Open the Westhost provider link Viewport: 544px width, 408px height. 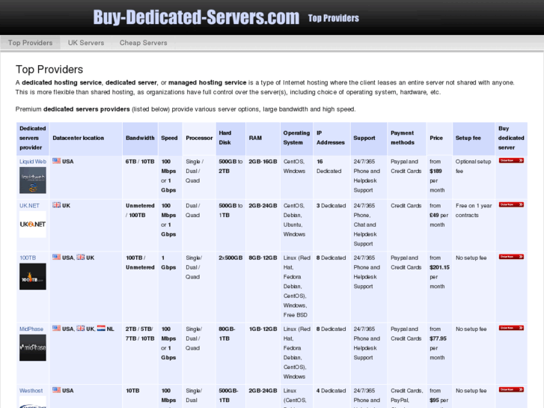(x=31, y=391)
